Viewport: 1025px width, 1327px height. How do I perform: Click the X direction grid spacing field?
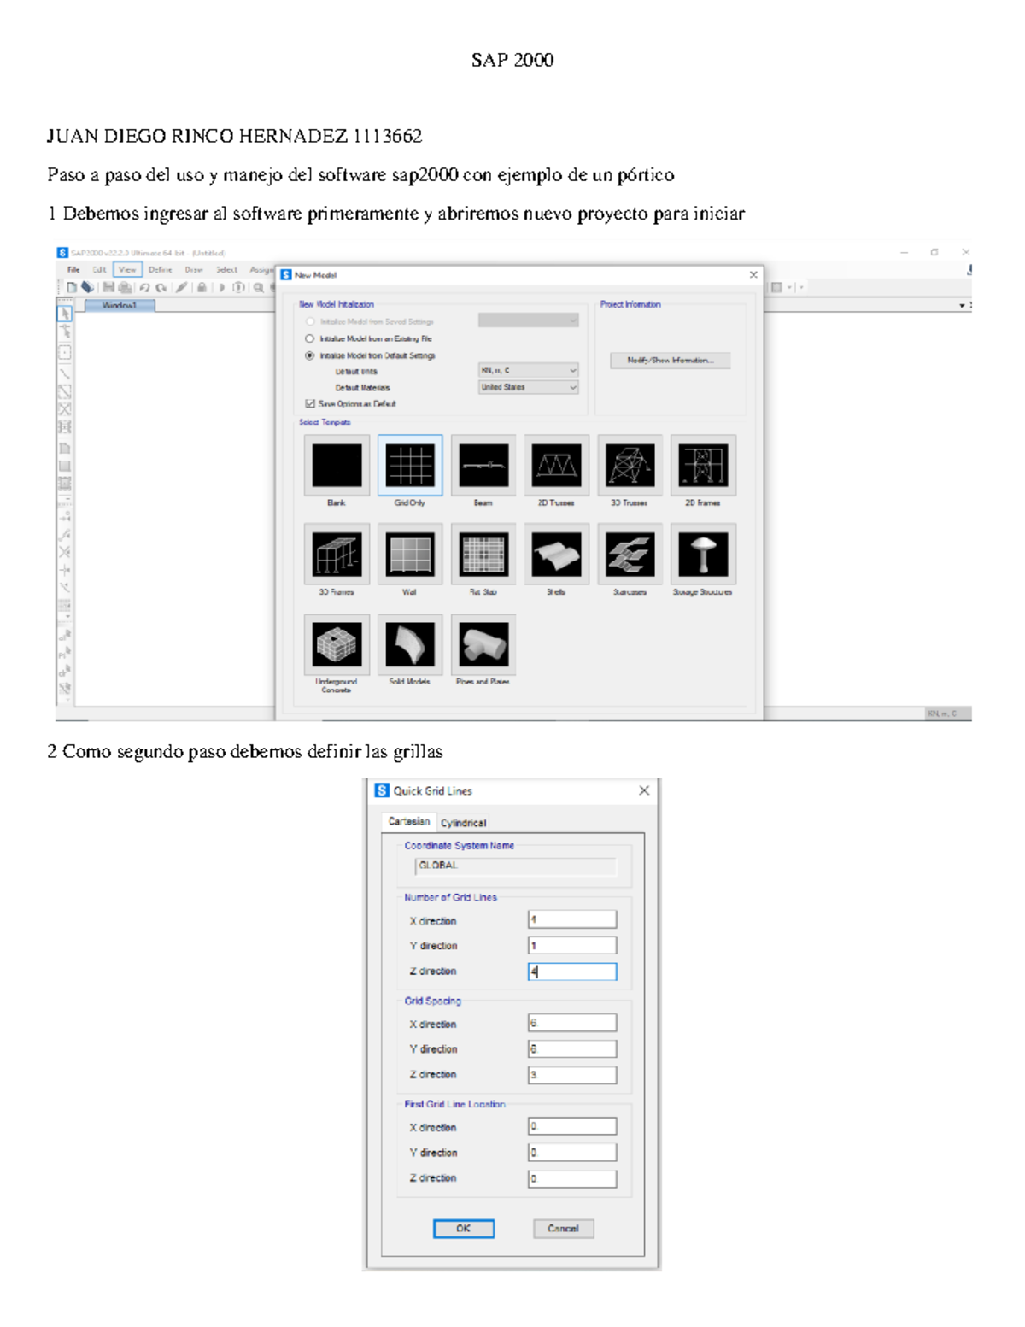point(572,1023)
